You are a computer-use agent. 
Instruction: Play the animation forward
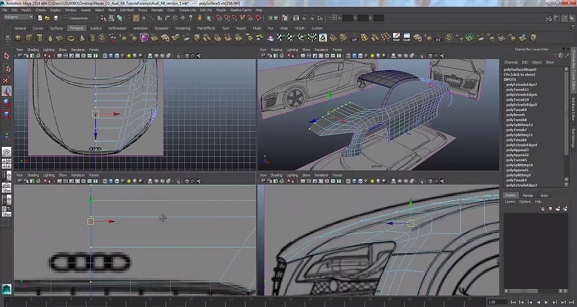(546, 302)
